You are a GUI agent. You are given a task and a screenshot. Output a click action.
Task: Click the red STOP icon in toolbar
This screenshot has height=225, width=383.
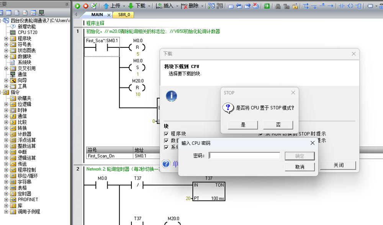click(x=86, y=6)
